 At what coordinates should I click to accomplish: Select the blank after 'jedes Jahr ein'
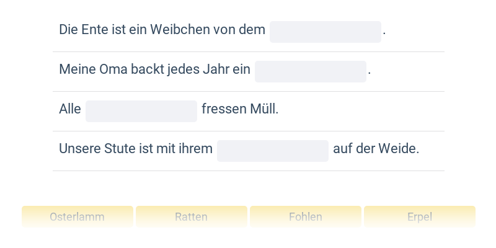click(x=310, y=72)
